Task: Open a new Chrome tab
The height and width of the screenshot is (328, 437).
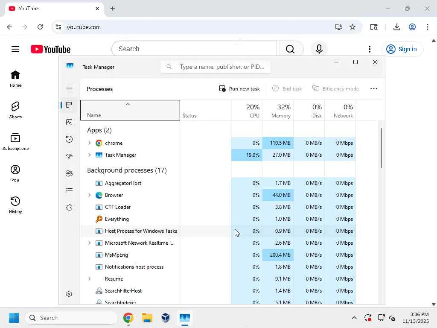Action: coord(113,9)
